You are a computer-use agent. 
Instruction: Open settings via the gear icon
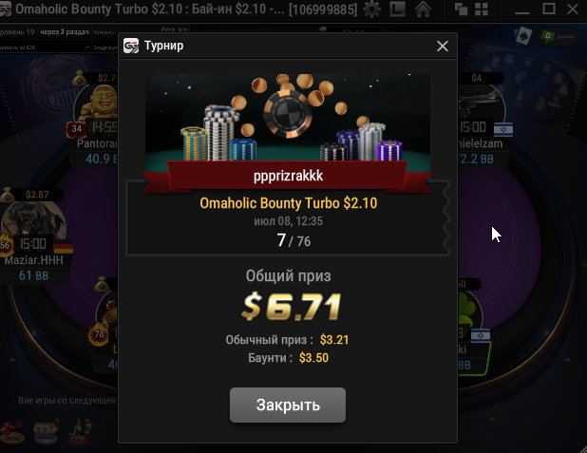[371, 9]
